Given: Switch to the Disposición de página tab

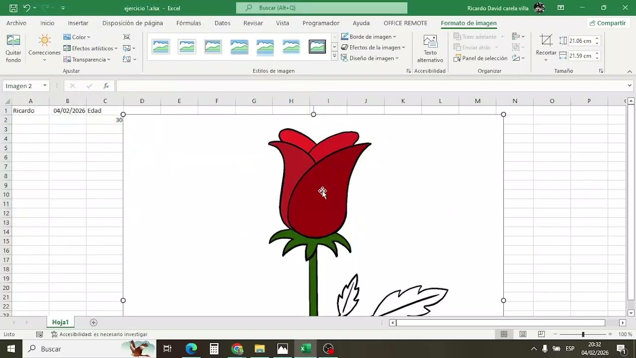Looking at the screenshot, I should click(133, 23).
